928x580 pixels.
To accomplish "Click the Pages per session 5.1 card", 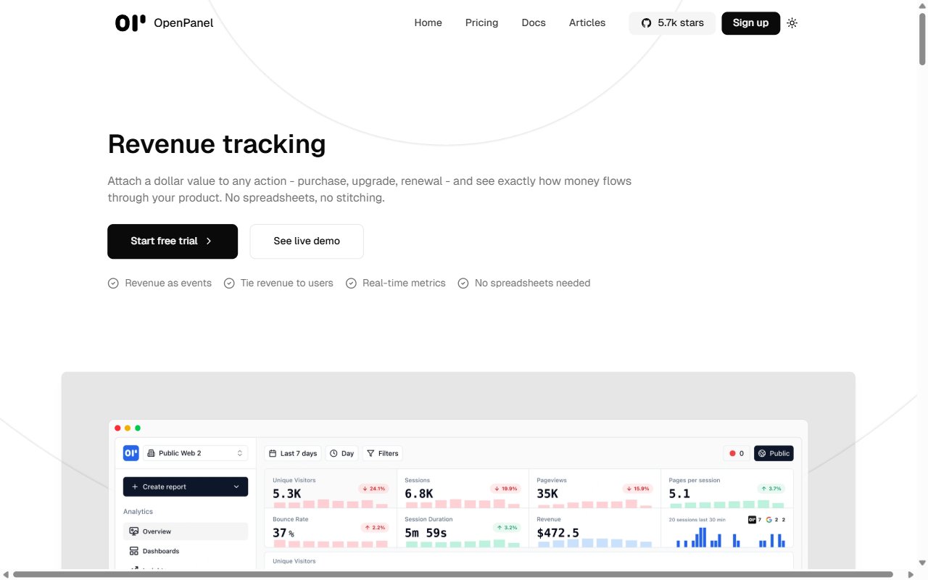I will click(727, 489).
